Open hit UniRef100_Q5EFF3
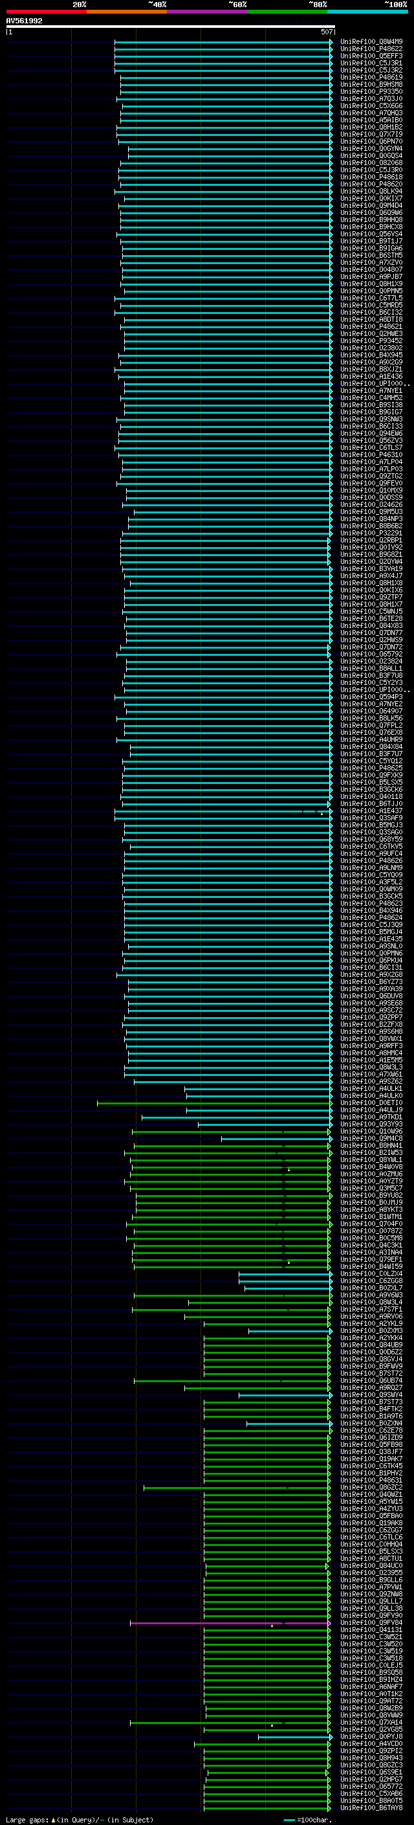The height and width of the screenshot is (1825, 414). 371,56
